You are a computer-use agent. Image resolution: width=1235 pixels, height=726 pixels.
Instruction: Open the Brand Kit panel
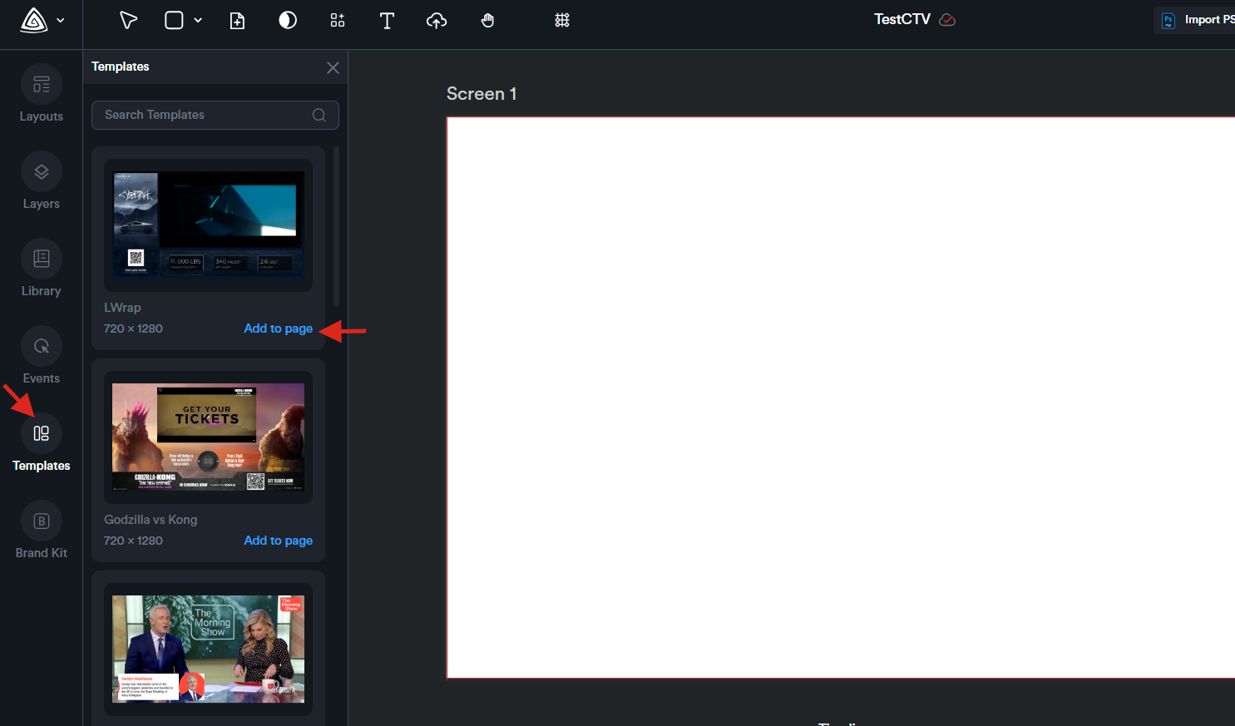(x=42, y=531)
